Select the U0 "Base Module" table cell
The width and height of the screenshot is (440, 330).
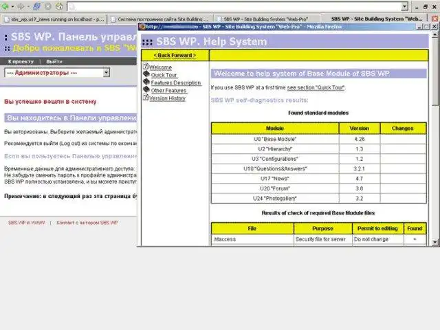(x=275, y=139)
